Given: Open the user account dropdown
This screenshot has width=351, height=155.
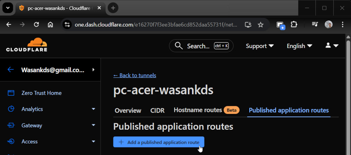Looking at the screenshot, I should click(331, 46).
